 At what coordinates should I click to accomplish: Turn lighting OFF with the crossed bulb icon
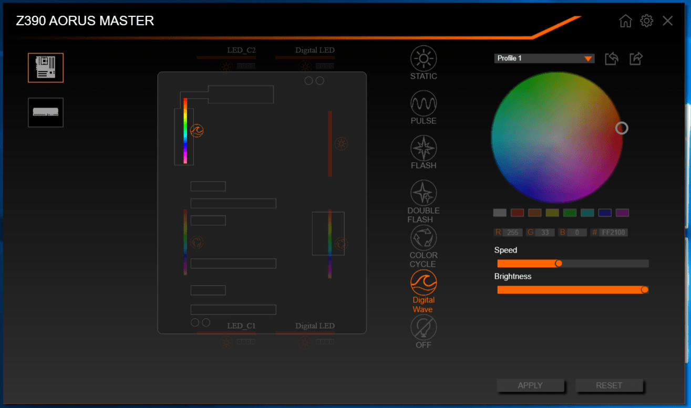(x=424, y=327)
